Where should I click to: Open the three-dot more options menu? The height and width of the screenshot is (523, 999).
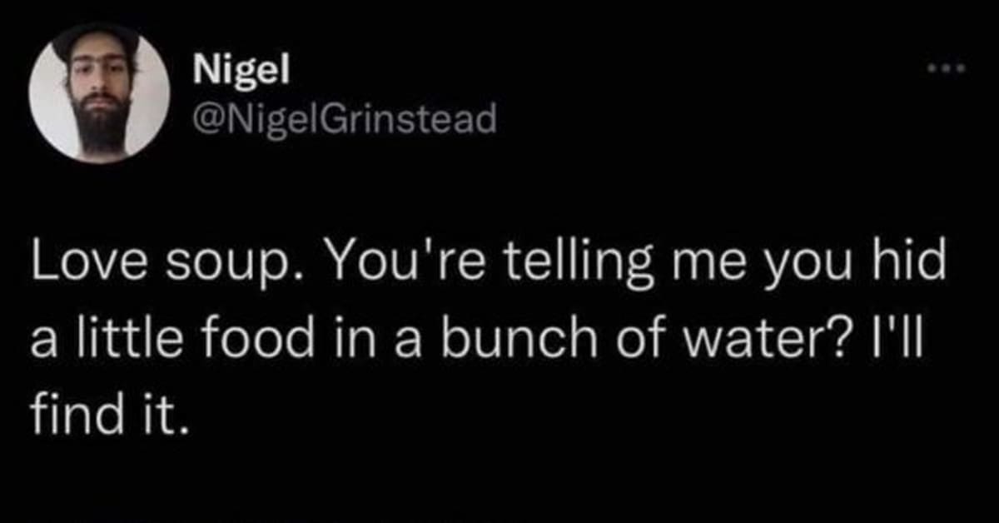tap(947, 70)
